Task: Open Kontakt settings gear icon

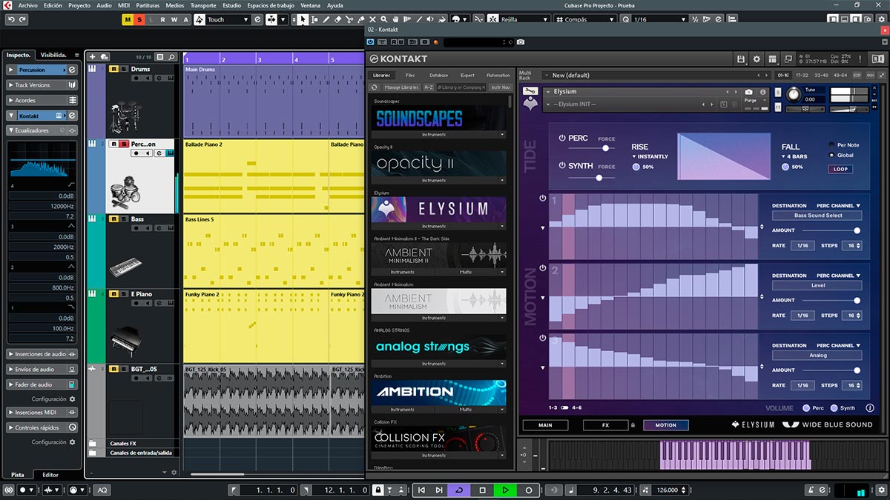Action: click(x=756, y=59)
